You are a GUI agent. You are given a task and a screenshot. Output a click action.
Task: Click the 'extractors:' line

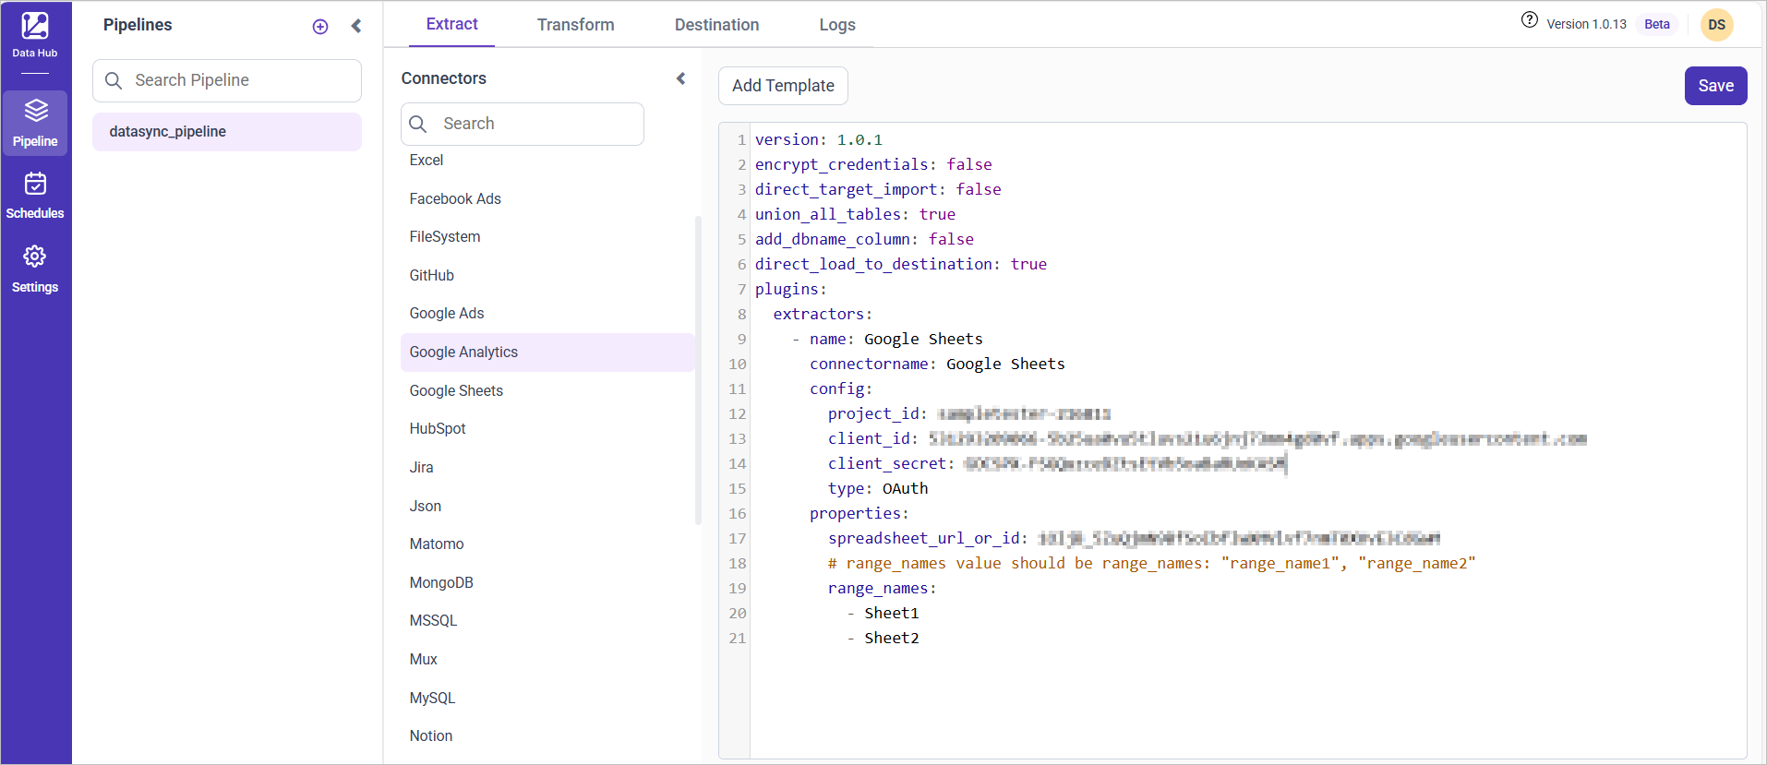pos(823,315)
